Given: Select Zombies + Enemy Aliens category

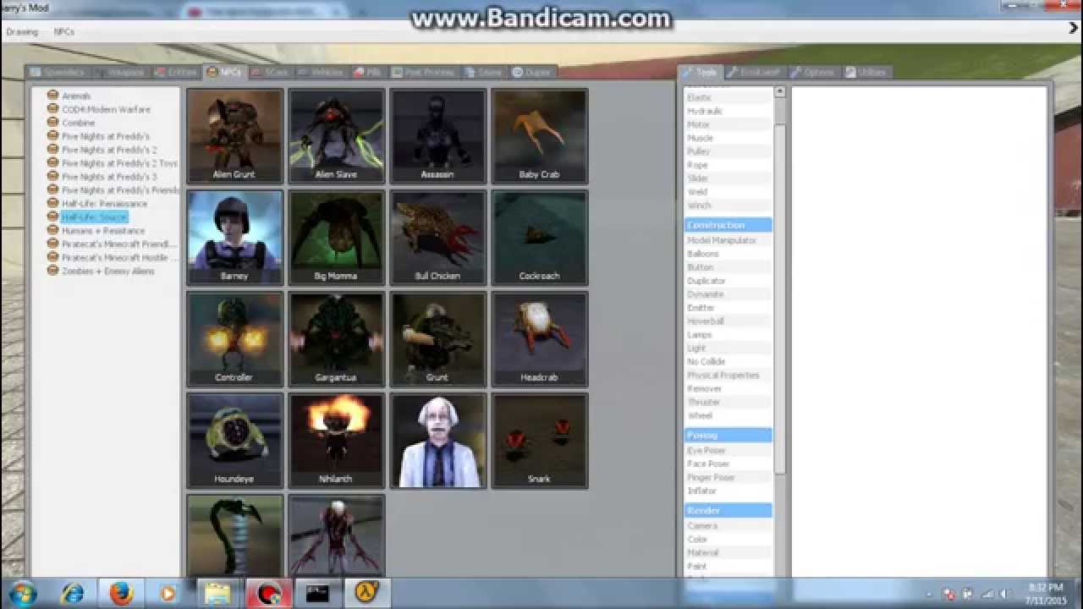Looking at the screenshot, I should tap(107, 272).
